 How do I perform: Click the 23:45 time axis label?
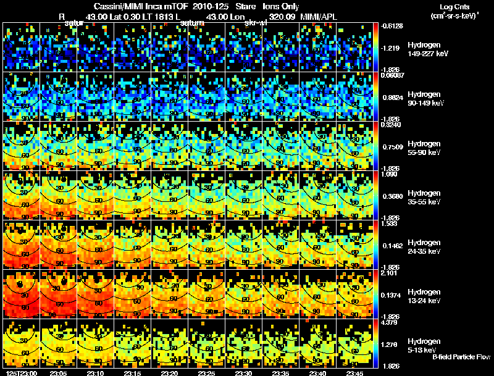[354, 373]
